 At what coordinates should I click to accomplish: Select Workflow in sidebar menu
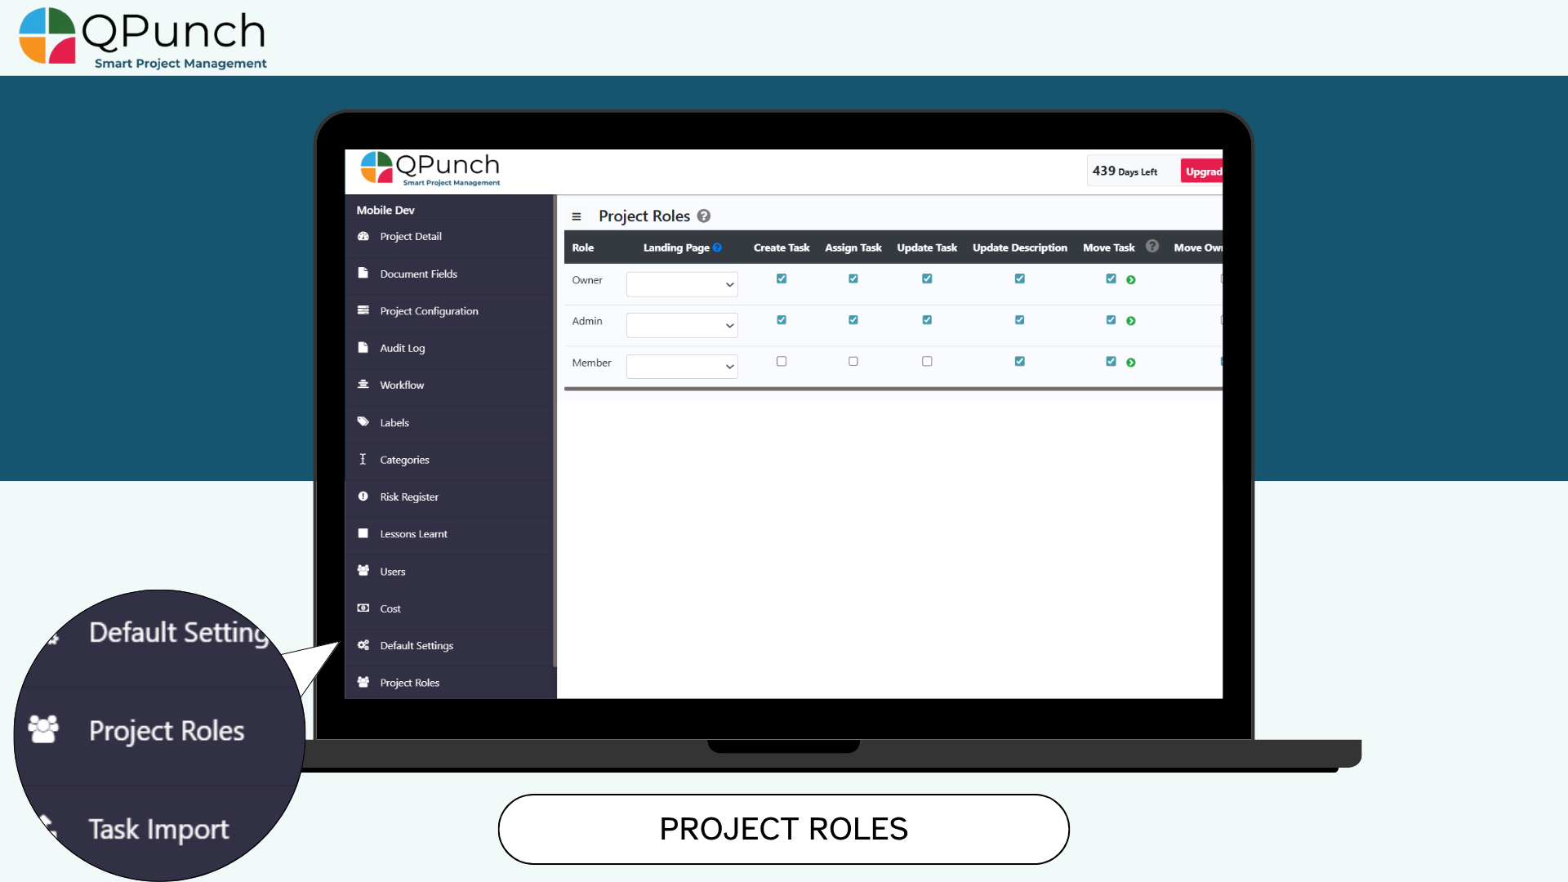tap(402, 385)
